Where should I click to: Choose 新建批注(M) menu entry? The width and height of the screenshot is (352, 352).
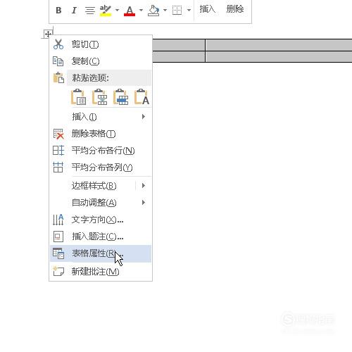(101, 272)
